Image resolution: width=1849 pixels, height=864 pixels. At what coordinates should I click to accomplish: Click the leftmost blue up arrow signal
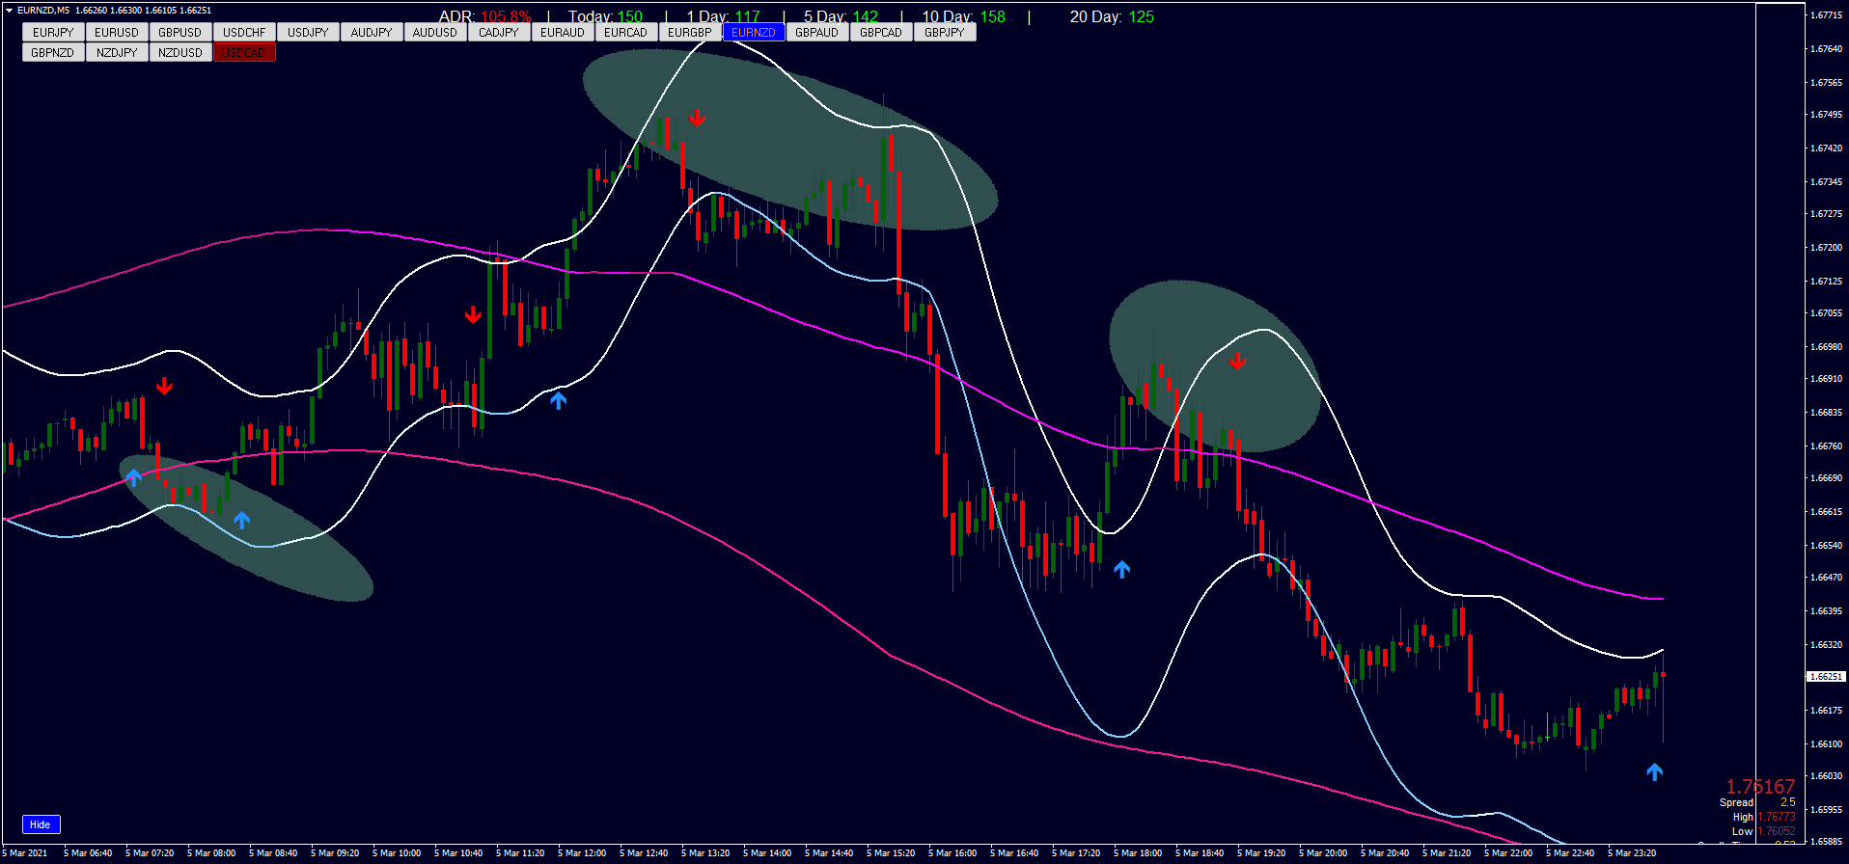pos(133,476)
